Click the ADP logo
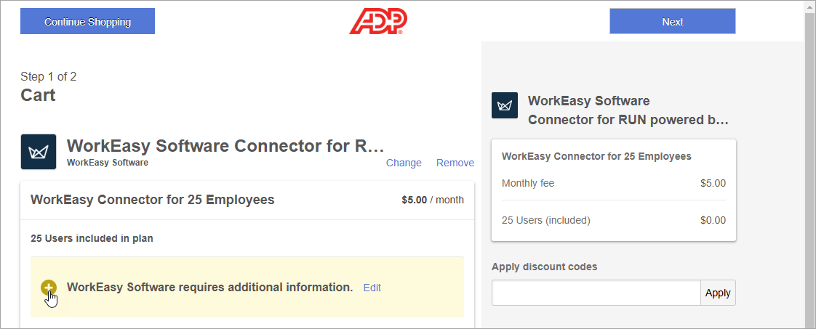Image resolution: width=816 pixels, height=329 pixels. pos(377,21)
